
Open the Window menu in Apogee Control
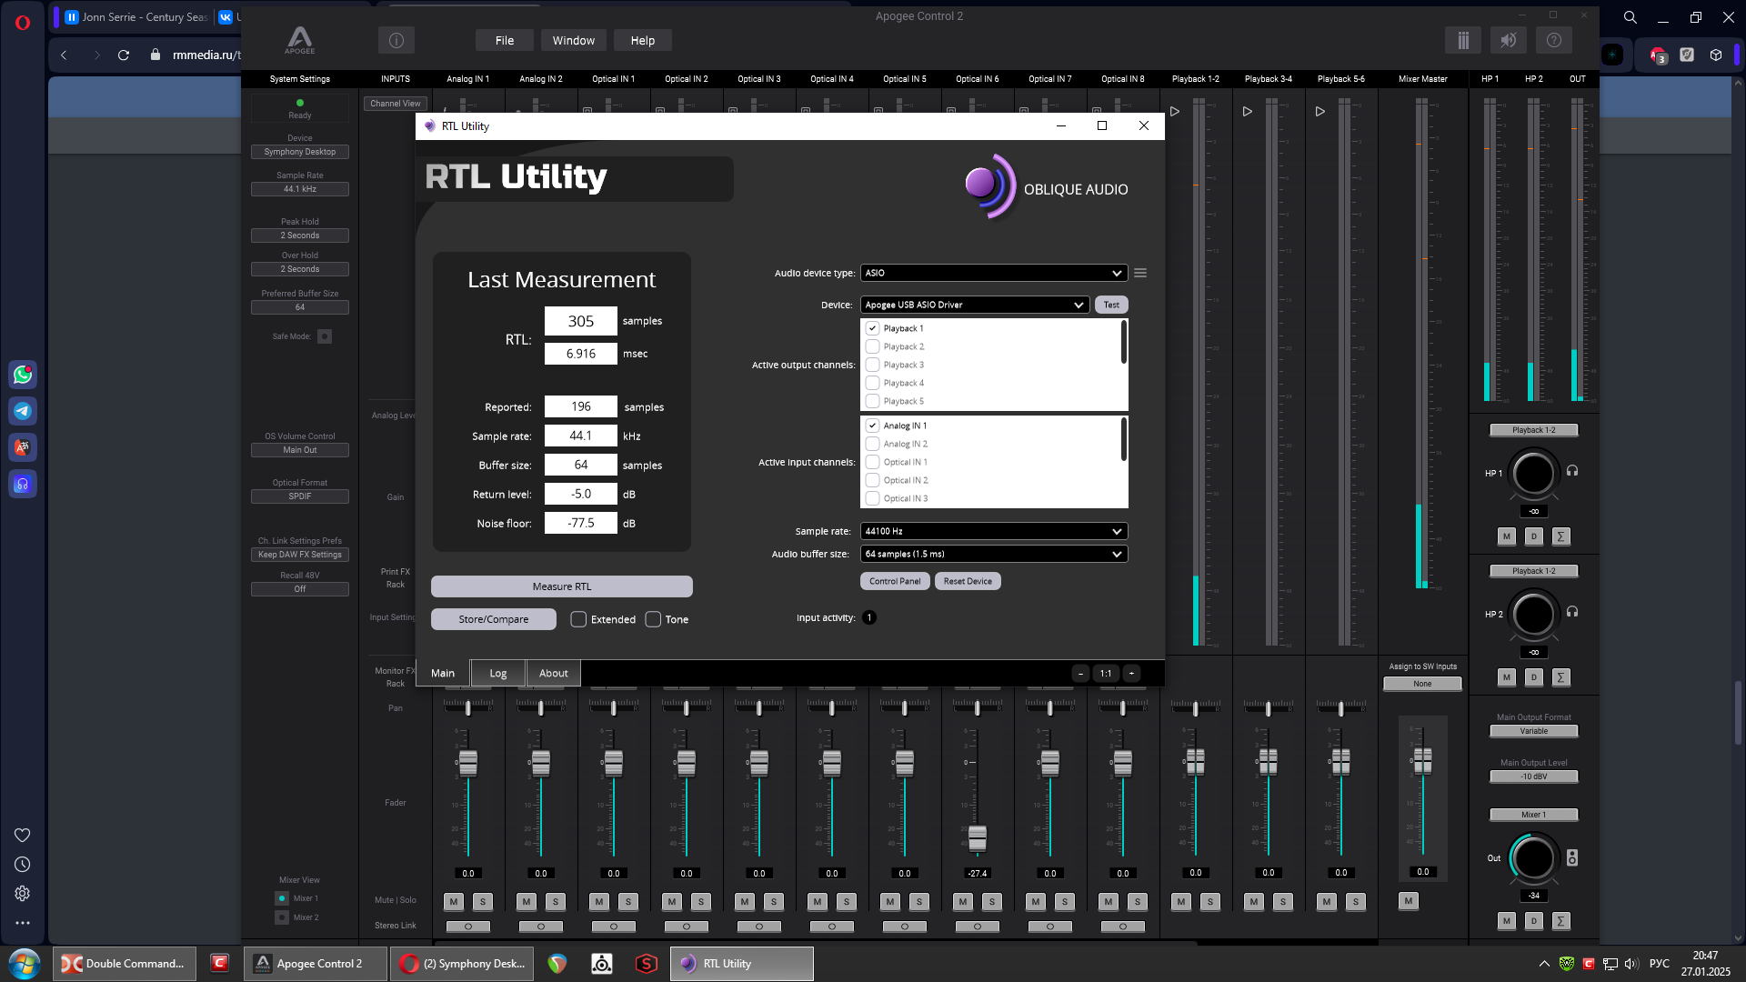pyautogui.click(x=573, y=40)
